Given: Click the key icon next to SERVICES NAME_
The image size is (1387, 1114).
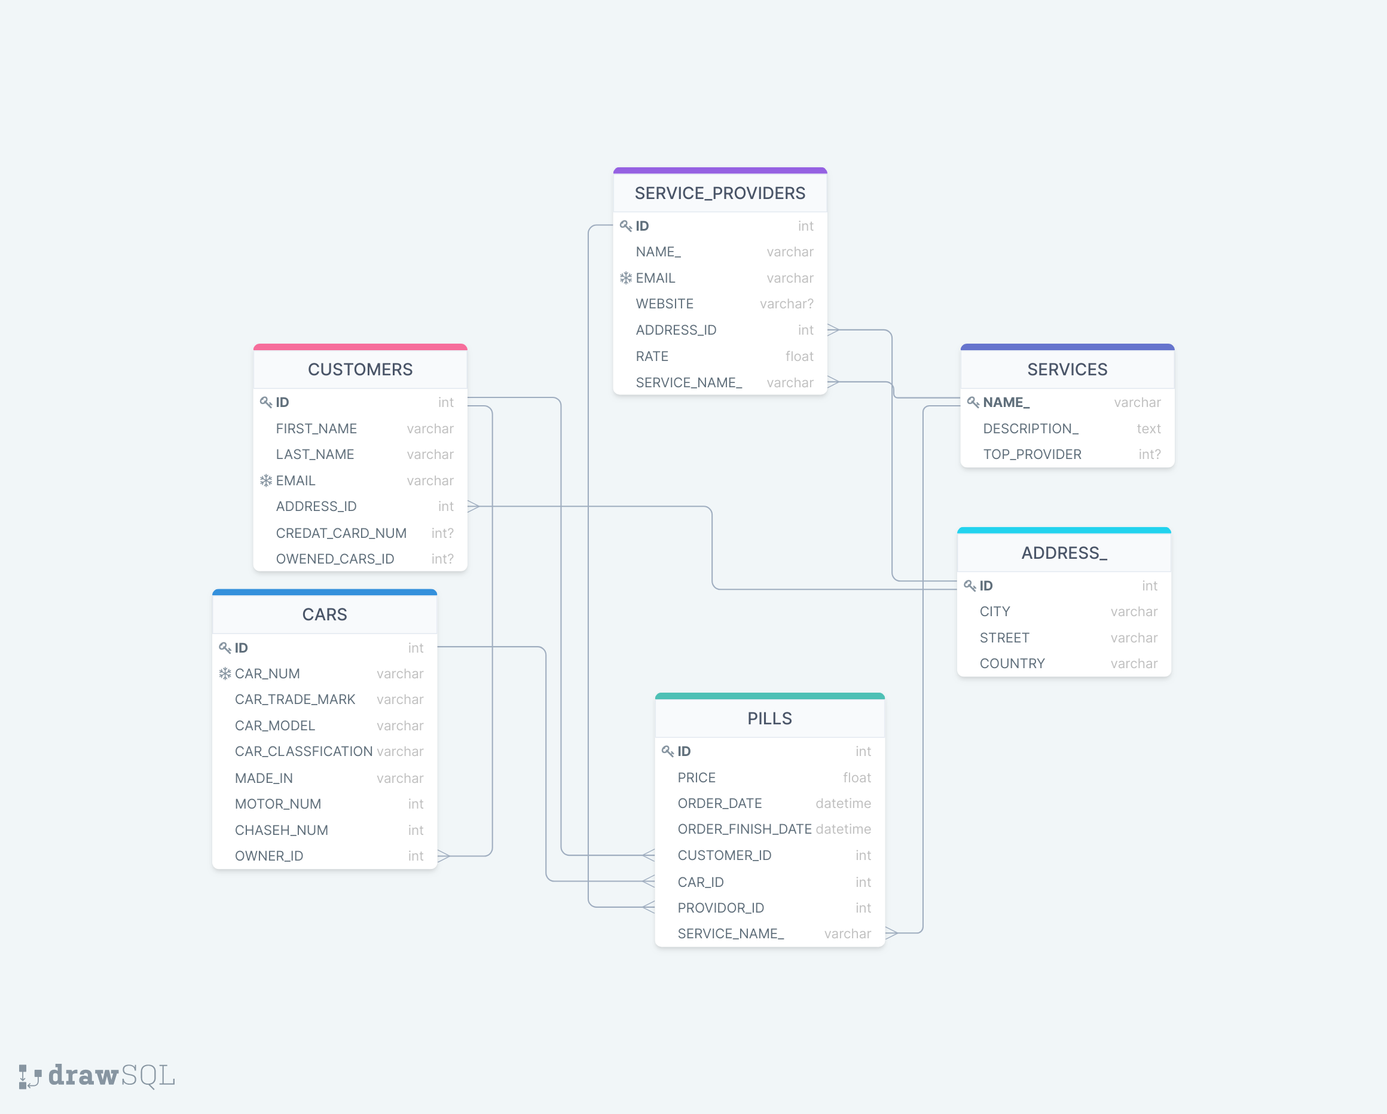Looking at the screenshot, I should [973, 402].
